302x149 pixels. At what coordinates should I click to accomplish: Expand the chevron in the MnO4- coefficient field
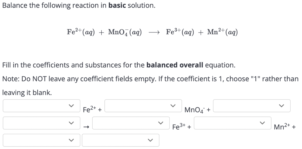tap(173, 106)
